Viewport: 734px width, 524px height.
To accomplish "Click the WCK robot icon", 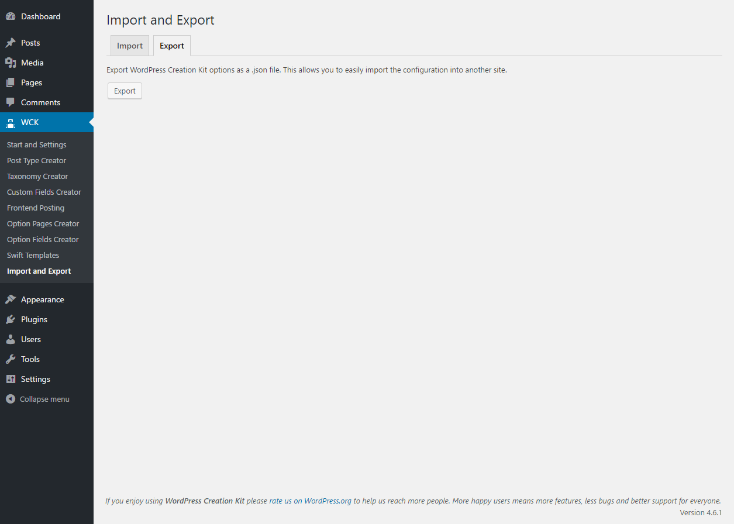I will coord(11,122).
